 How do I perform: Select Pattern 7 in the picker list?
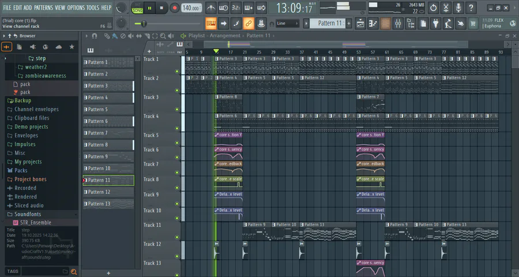(x=108, y=133)
